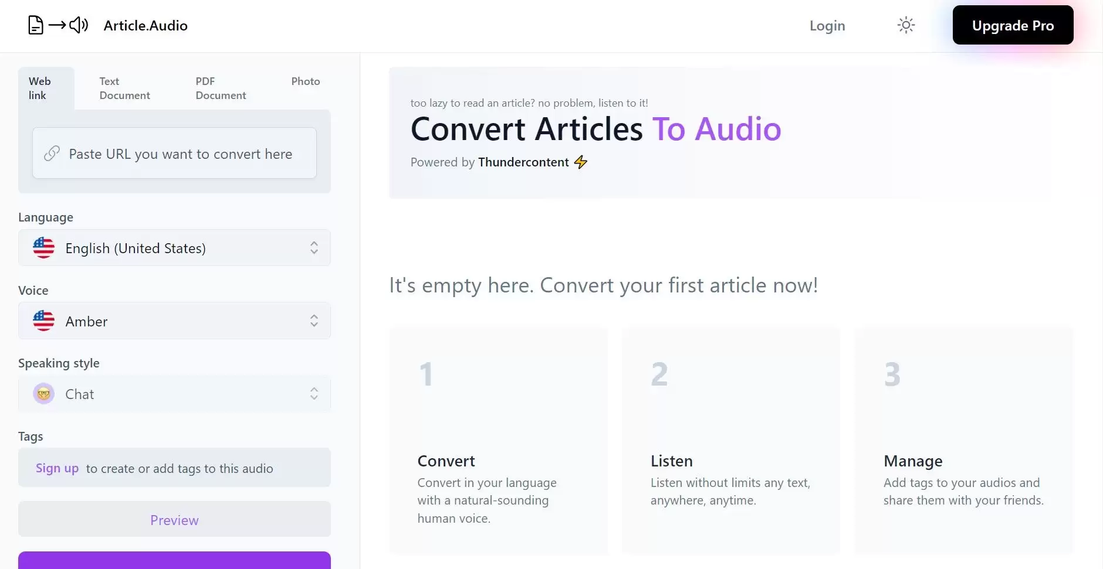Click the US flag icon in the Language selector

(x=44, y=248)
